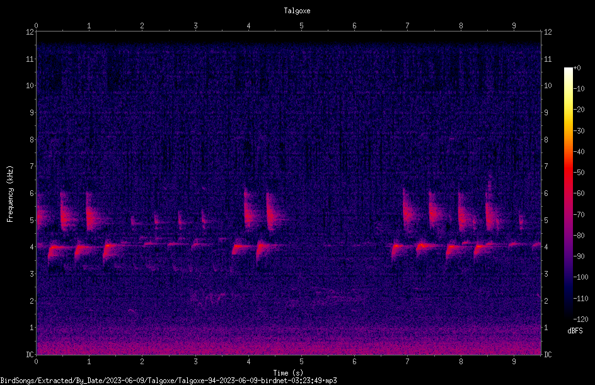595x385 pixels.
Task: Click the '-40' color scale label
Action: (579, 152)
